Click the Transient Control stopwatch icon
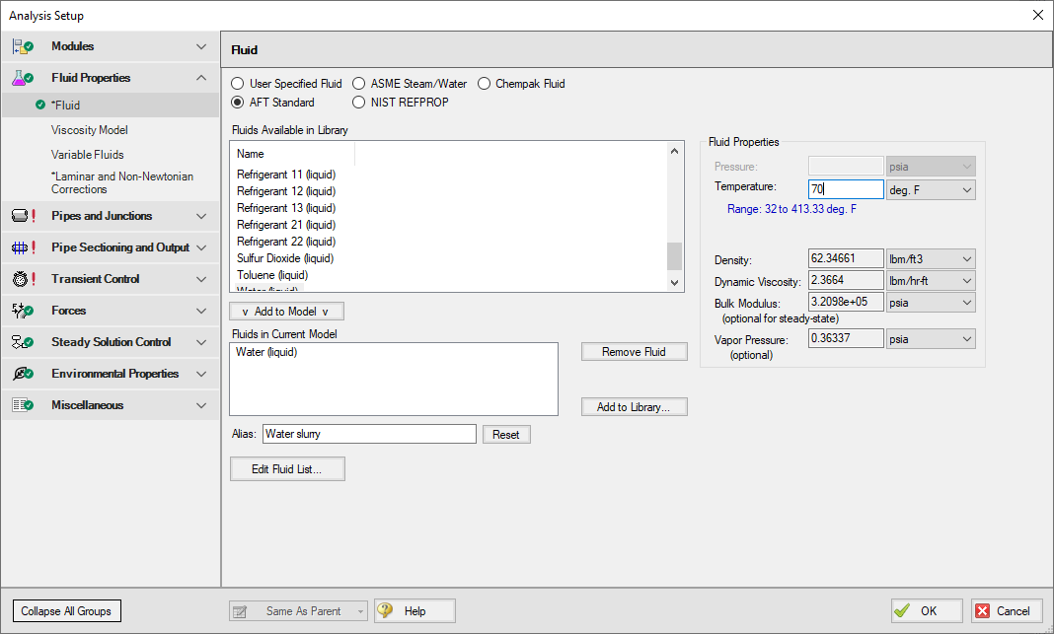1054x634 pixels. (23, 279)
